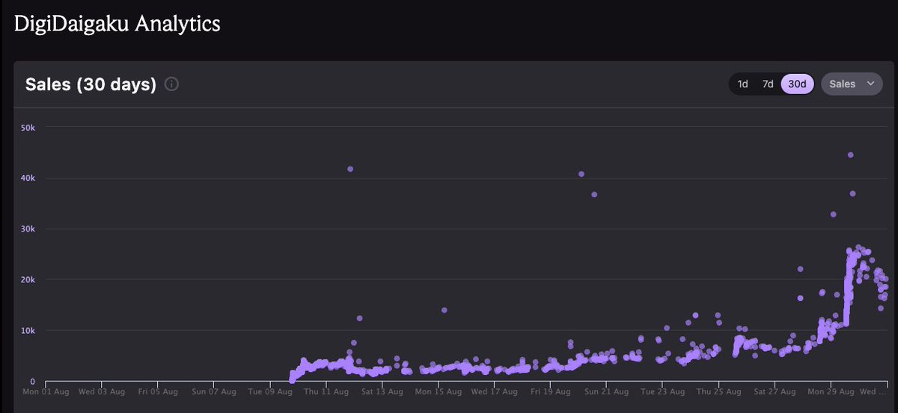Switch chart range to 7d
Image resolution: width=898 pixels, height=413 pixels.
[768, 84]
